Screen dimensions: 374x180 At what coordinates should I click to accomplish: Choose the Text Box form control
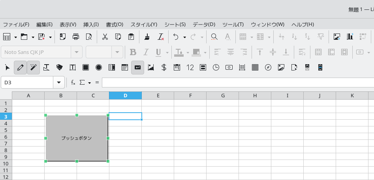[73, 67]
